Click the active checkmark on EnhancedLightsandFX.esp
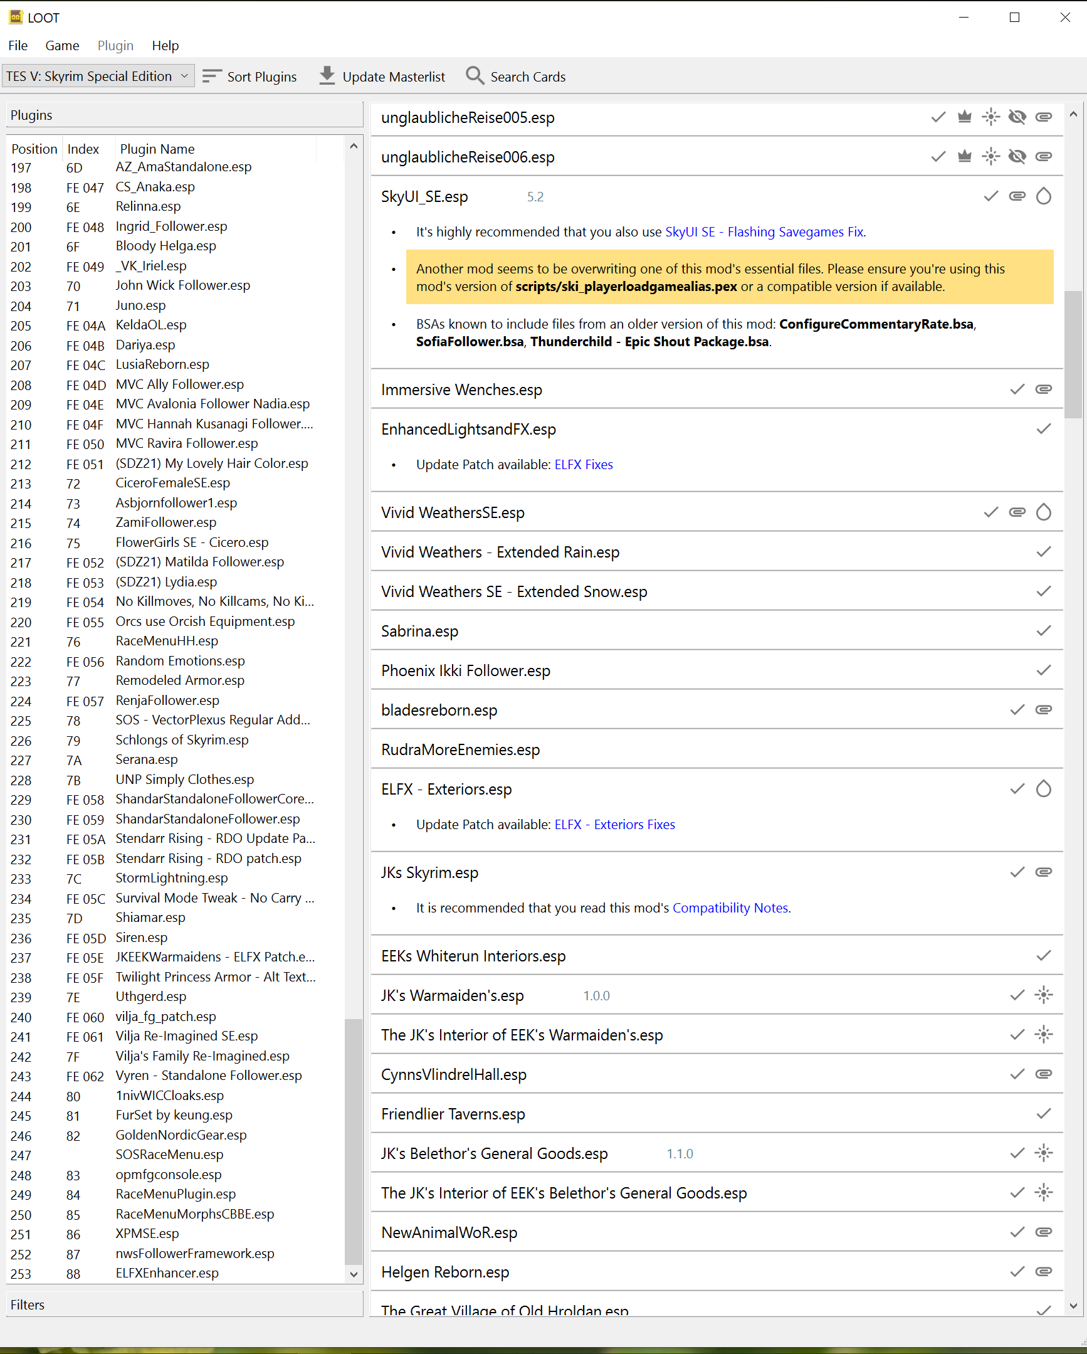The width and height of the screenshot is (1087, 1354). coord(1044,429)
